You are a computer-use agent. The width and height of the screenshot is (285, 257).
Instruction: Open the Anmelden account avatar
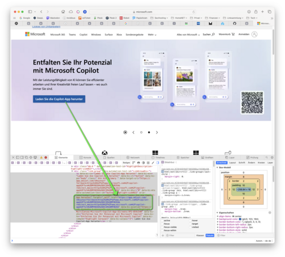point(255,34)
